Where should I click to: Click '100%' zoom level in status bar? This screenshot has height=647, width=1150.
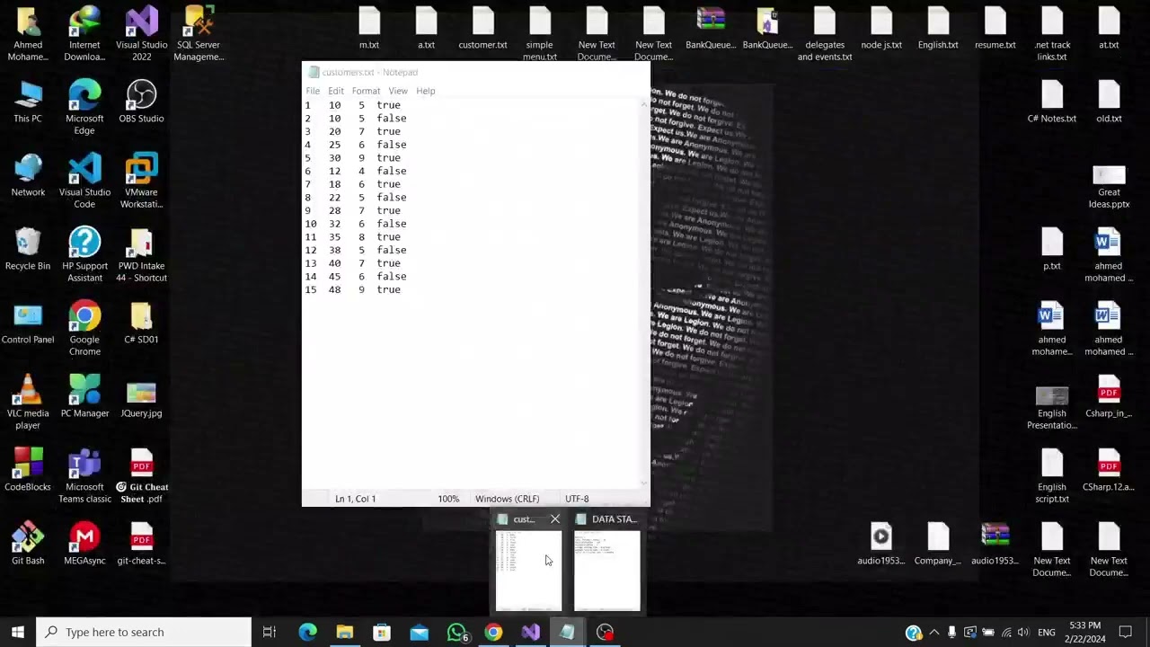tap(448, 499)
